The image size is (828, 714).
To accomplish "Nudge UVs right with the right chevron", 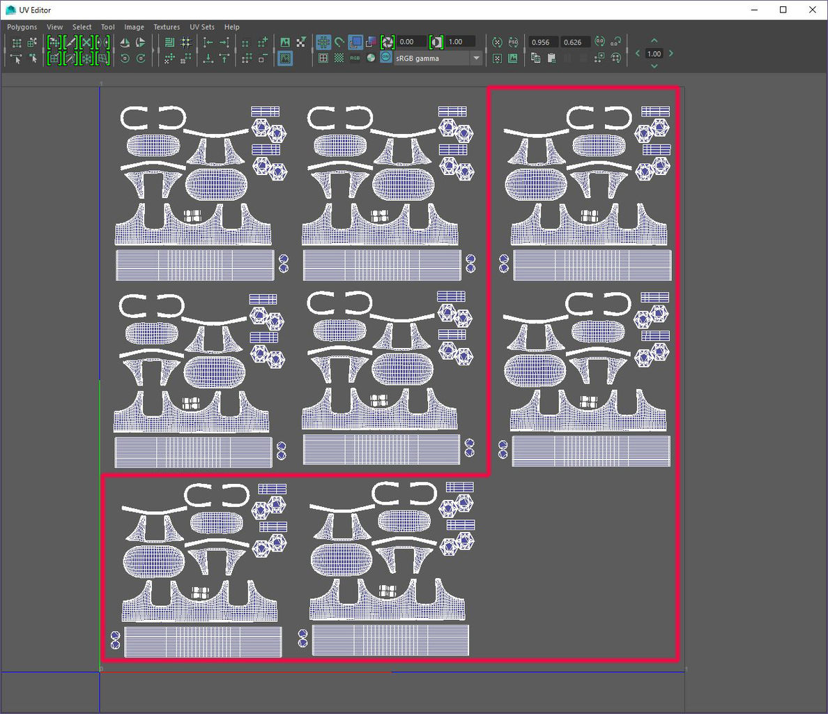I will (x=671, y=53).
